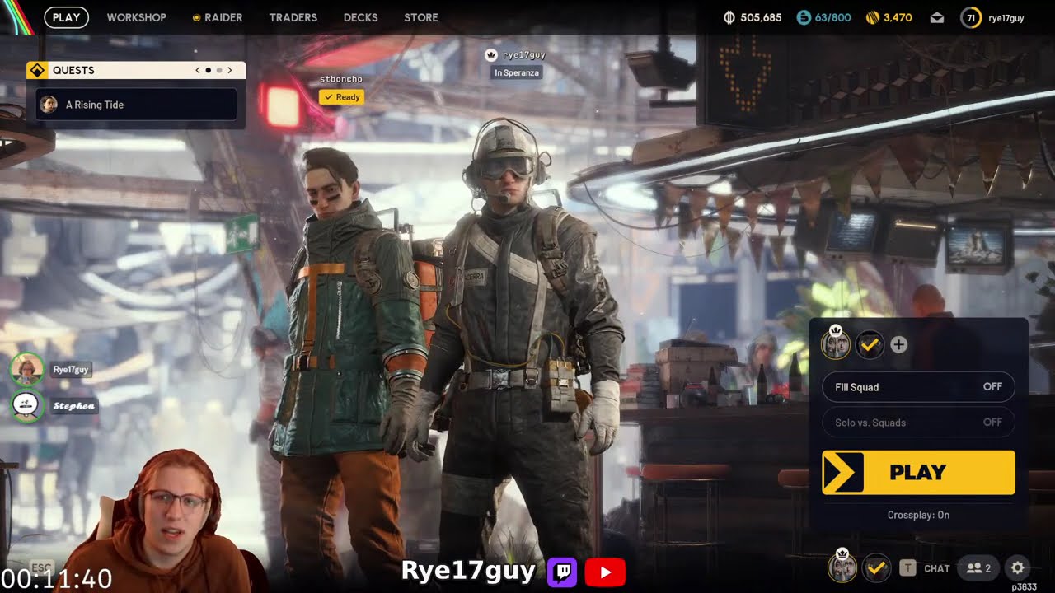The height and width of the screenshot is (593, 1055).
Task: Go to the previous quests page
Action: [x=198, y=70]
